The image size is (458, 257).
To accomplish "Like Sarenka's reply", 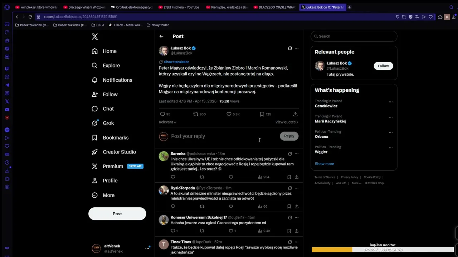I will coord(231,177).
